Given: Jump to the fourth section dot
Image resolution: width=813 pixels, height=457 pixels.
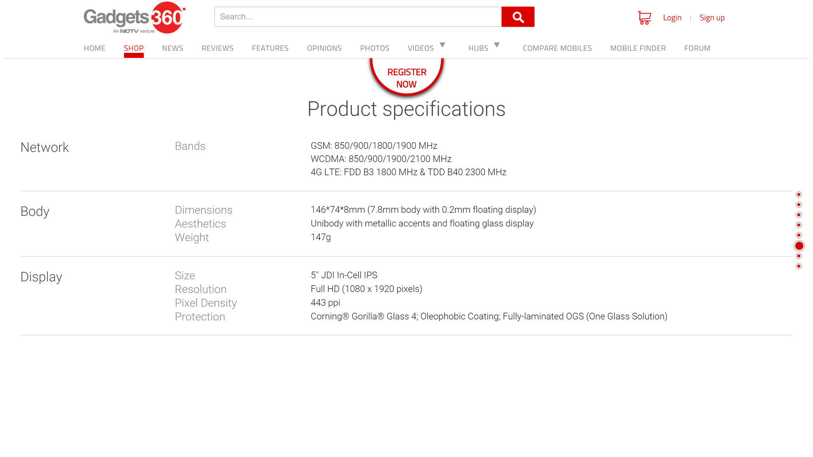Looking at the screenshot, I should [799, 225].
